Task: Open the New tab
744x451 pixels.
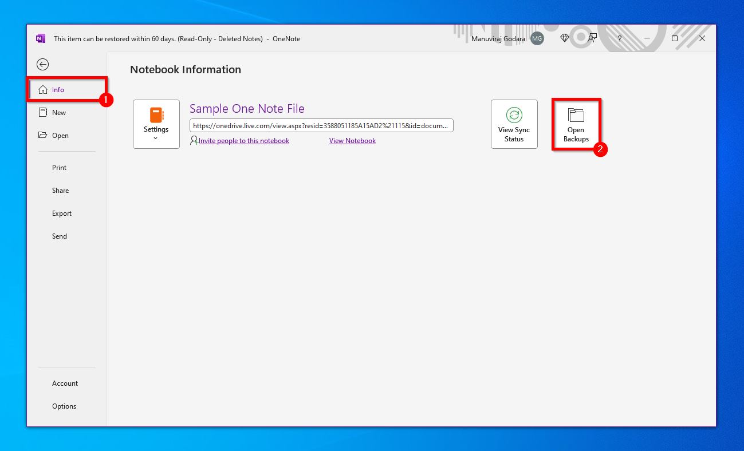Action: click(66, 113)
